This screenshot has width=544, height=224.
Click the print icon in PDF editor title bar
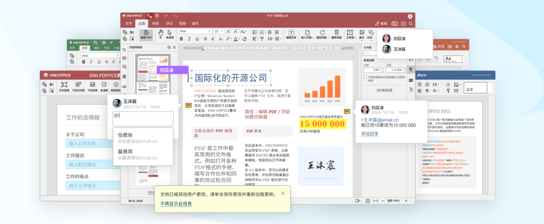click(157, 16)
